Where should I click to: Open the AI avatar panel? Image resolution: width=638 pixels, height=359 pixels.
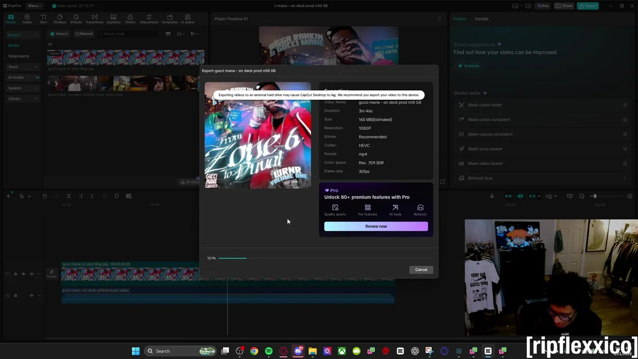click(x=187, y=19)
